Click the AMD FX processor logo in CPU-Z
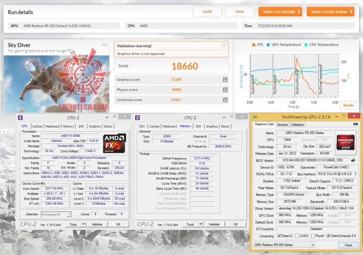This screenshot has width=363, height=255. [x=114, y=143]
